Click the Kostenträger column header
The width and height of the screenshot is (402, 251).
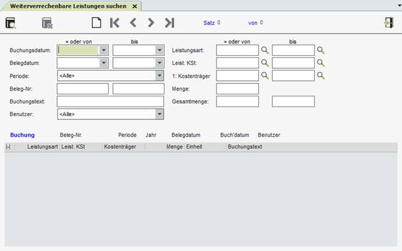click(120, 146)
